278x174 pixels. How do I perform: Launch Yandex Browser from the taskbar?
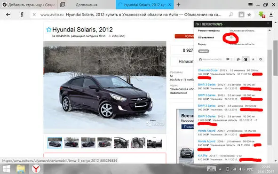(36, 169)
